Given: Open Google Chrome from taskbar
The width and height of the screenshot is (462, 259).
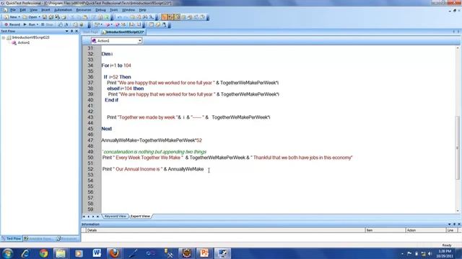Looking at the screenshot, I should coord(43,253).
